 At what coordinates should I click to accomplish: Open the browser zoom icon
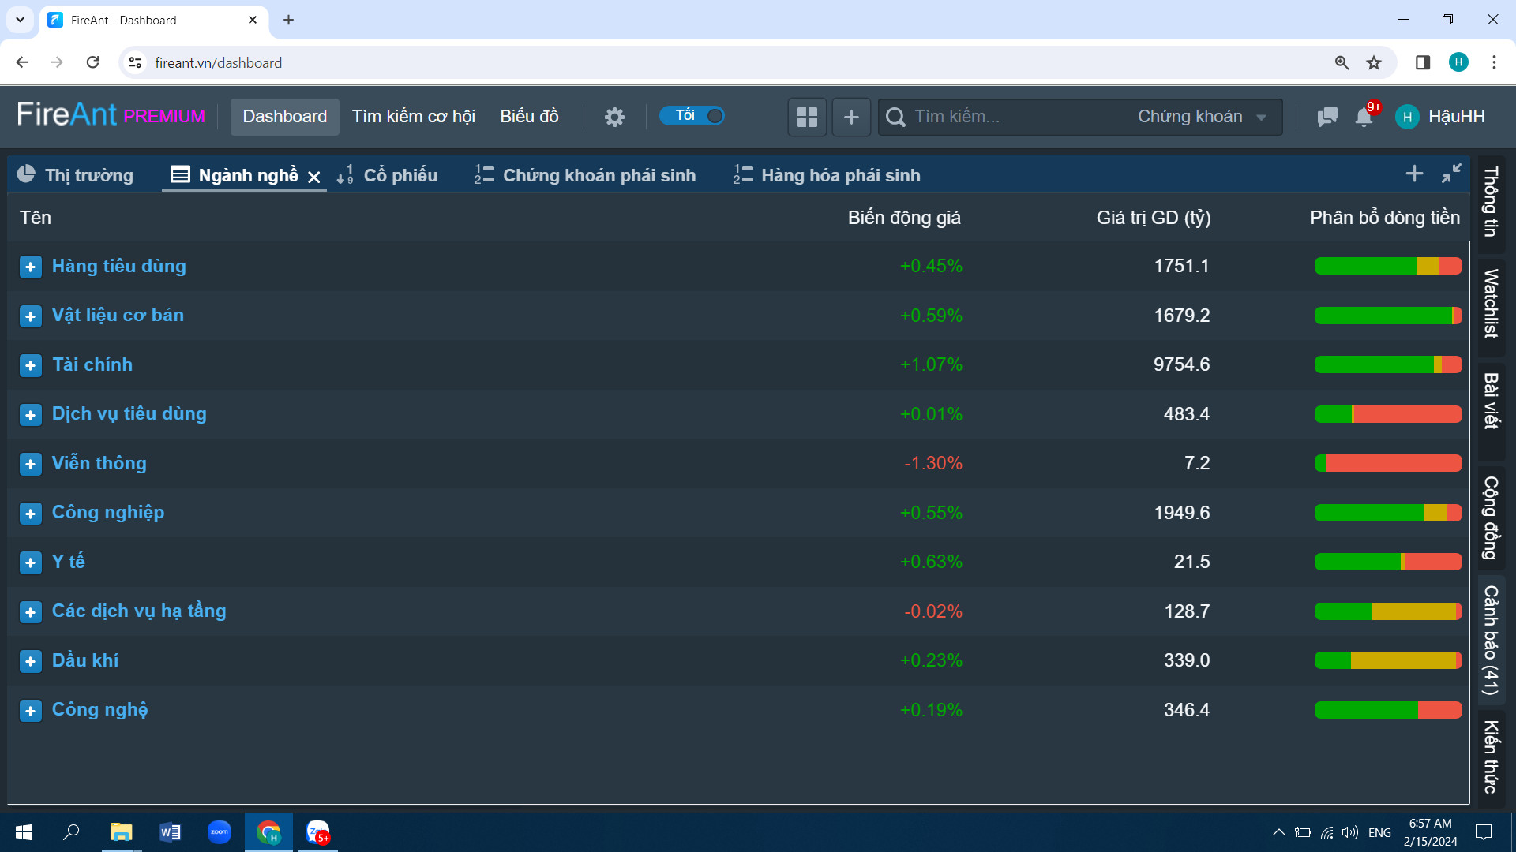pyautogui.click(x=1342, y=62)
